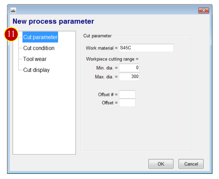Image resolution: width=219 pixels, height=179 pixels.
Task: Click the Work material field containing S45C
Action: [x=146, y=48]
